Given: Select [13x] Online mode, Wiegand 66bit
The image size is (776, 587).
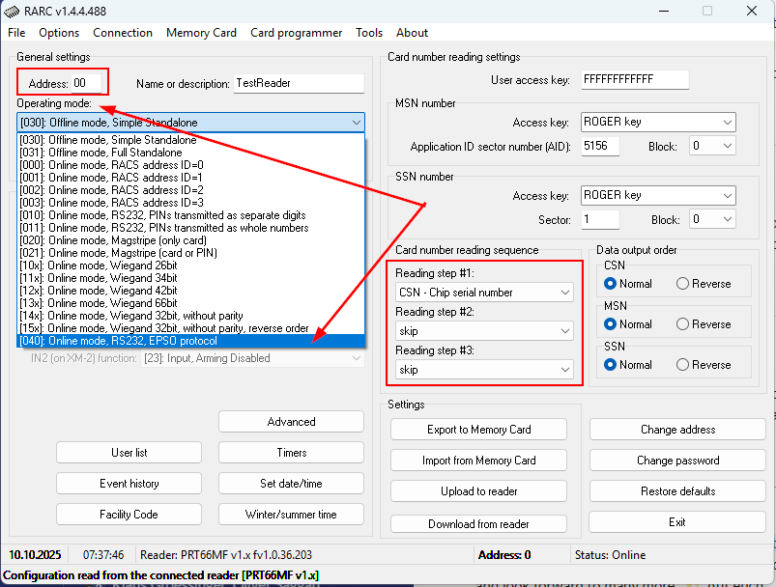Looking at the screenshot, I should [x=191, y=303].
